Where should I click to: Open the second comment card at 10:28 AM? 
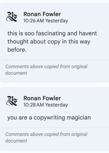[x=55, y=119]
